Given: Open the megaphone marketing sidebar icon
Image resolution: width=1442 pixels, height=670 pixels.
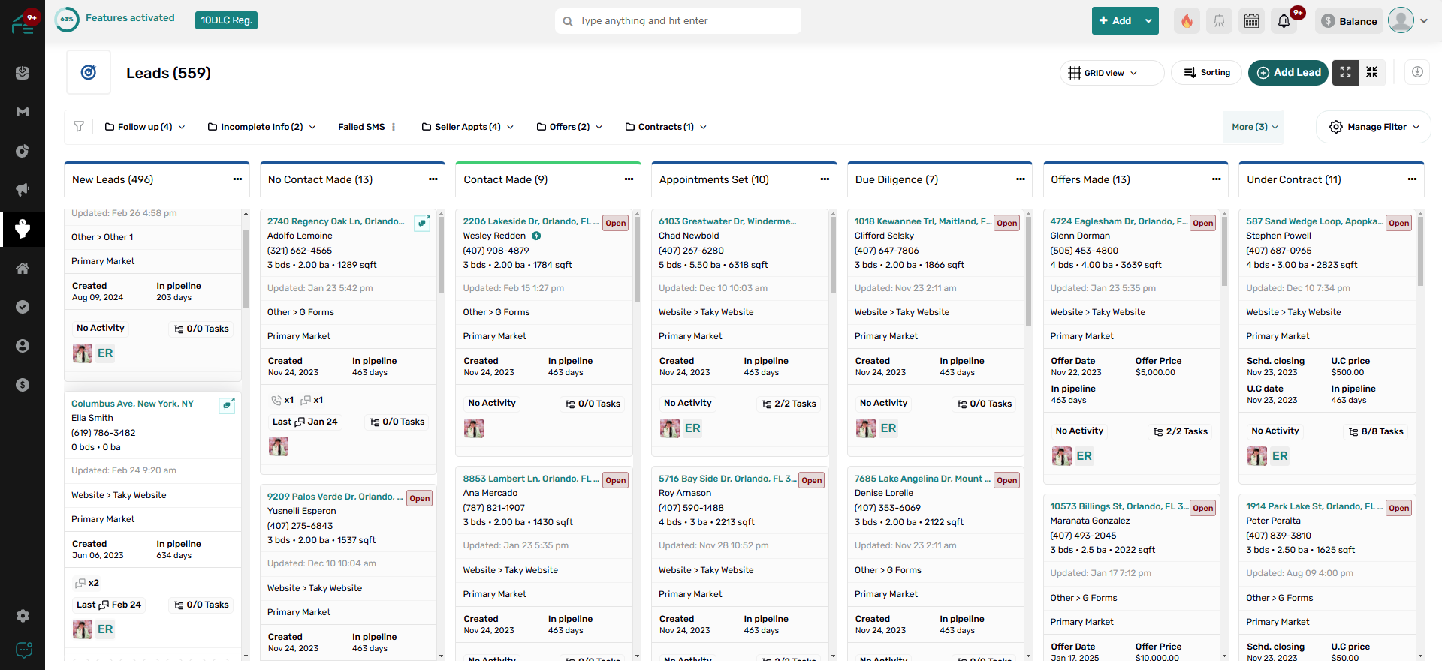Looking at the screenshot, I should tap(23, 190).
